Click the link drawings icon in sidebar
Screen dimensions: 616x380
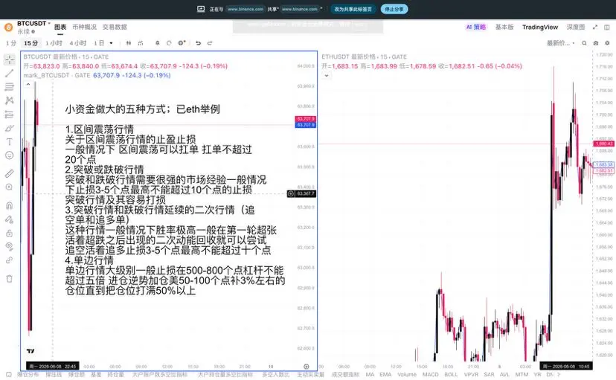(x=10, y=260)
